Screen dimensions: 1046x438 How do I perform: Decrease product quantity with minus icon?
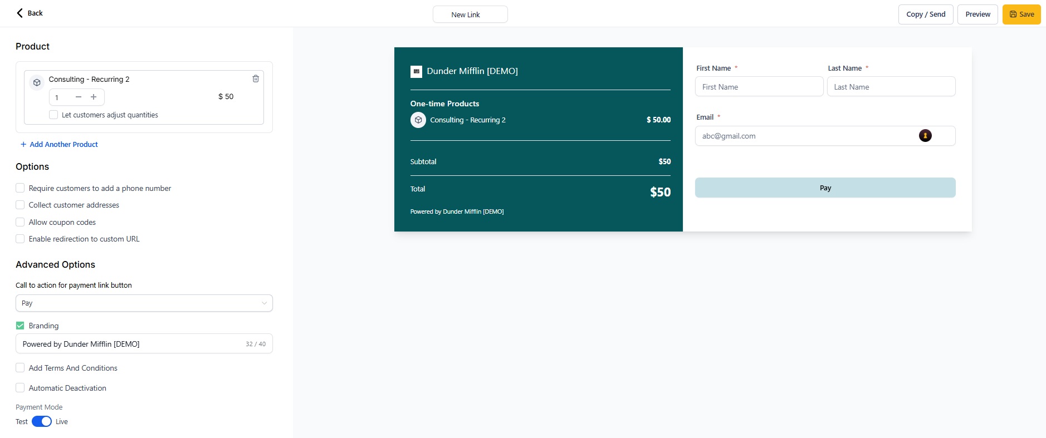(79, 97)
